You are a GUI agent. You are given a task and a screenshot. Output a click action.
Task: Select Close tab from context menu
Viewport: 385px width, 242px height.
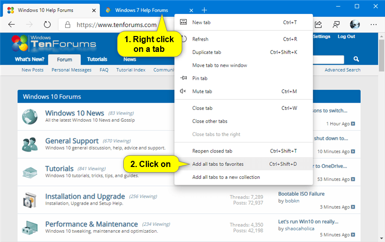[243, 108]
